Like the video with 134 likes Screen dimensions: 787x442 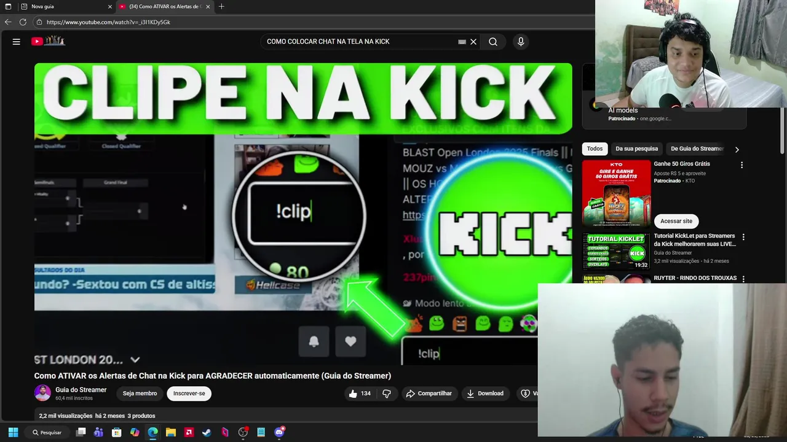click(x=360, y=394)
